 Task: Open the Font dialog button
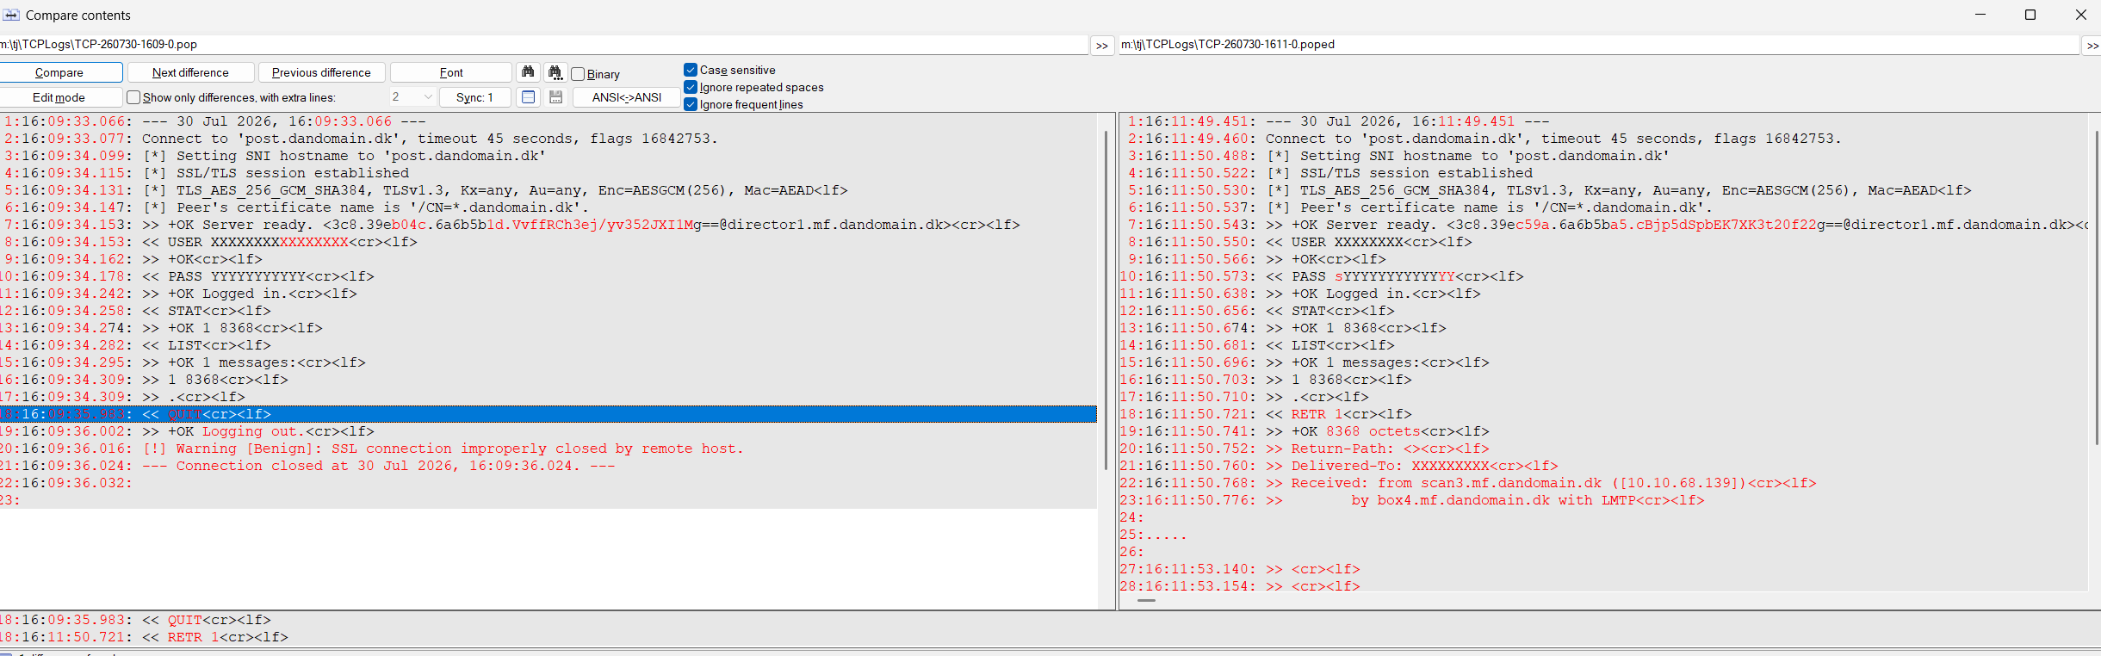451,72
